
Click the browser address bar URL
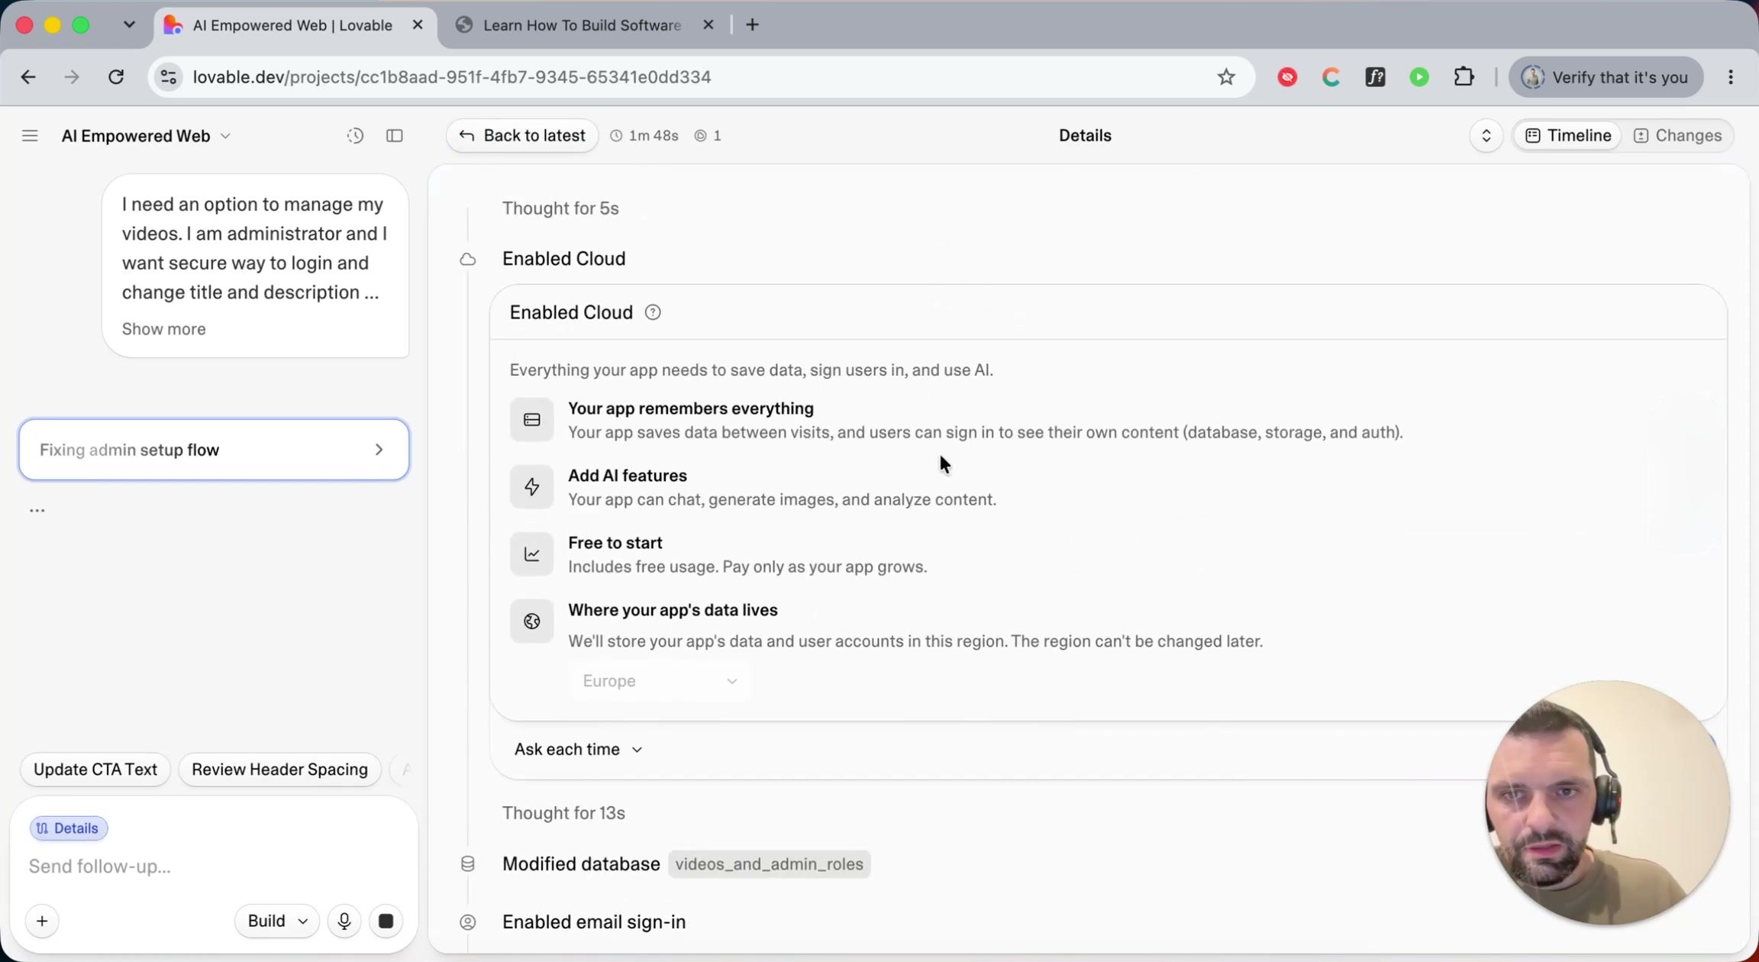452,77
